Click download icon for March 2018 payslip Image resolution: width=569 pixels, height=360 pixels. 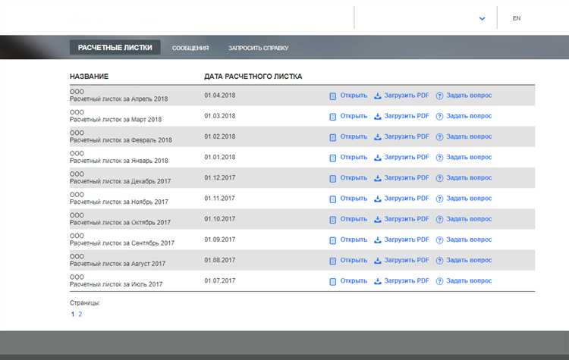[x=377, y=117]
